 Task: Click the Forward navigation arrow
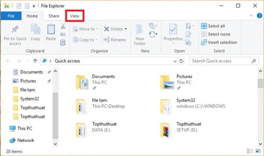tap(19, 61)
